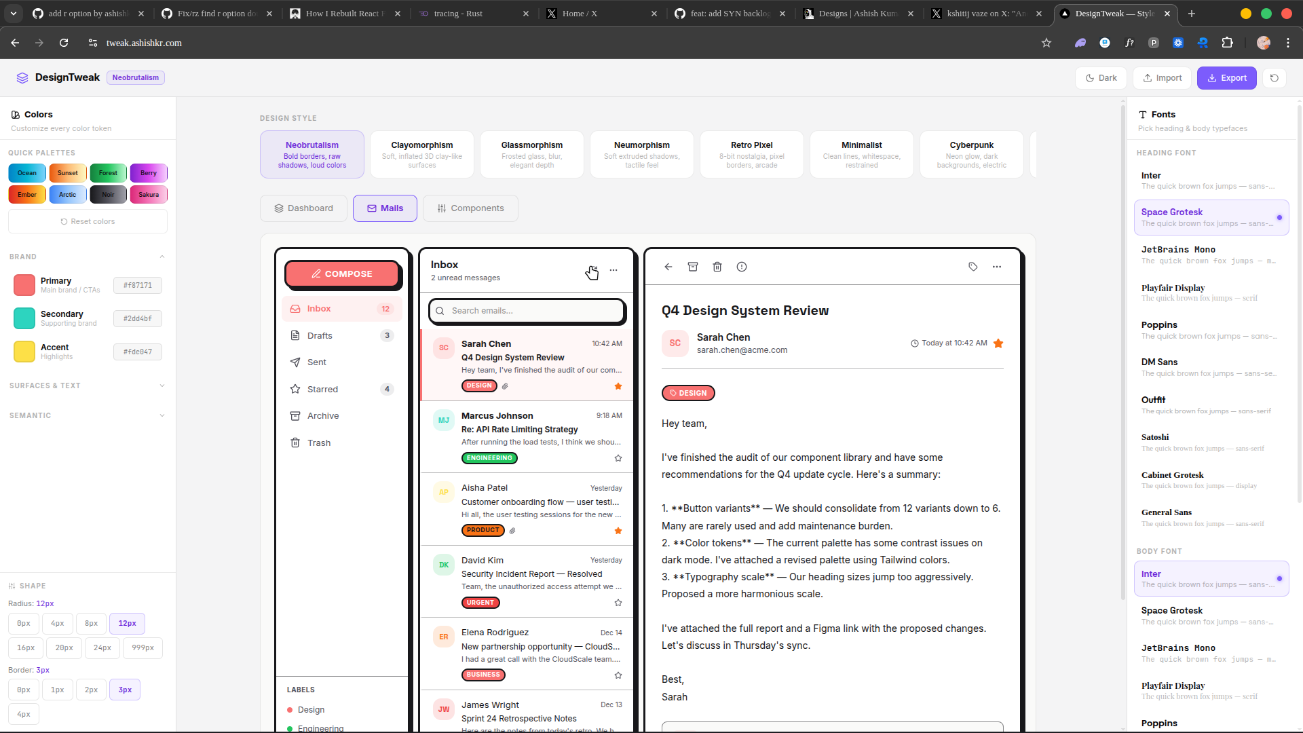Click the Primary color swatch
The image size is (1303, 733).
click(x=24, y=285)
